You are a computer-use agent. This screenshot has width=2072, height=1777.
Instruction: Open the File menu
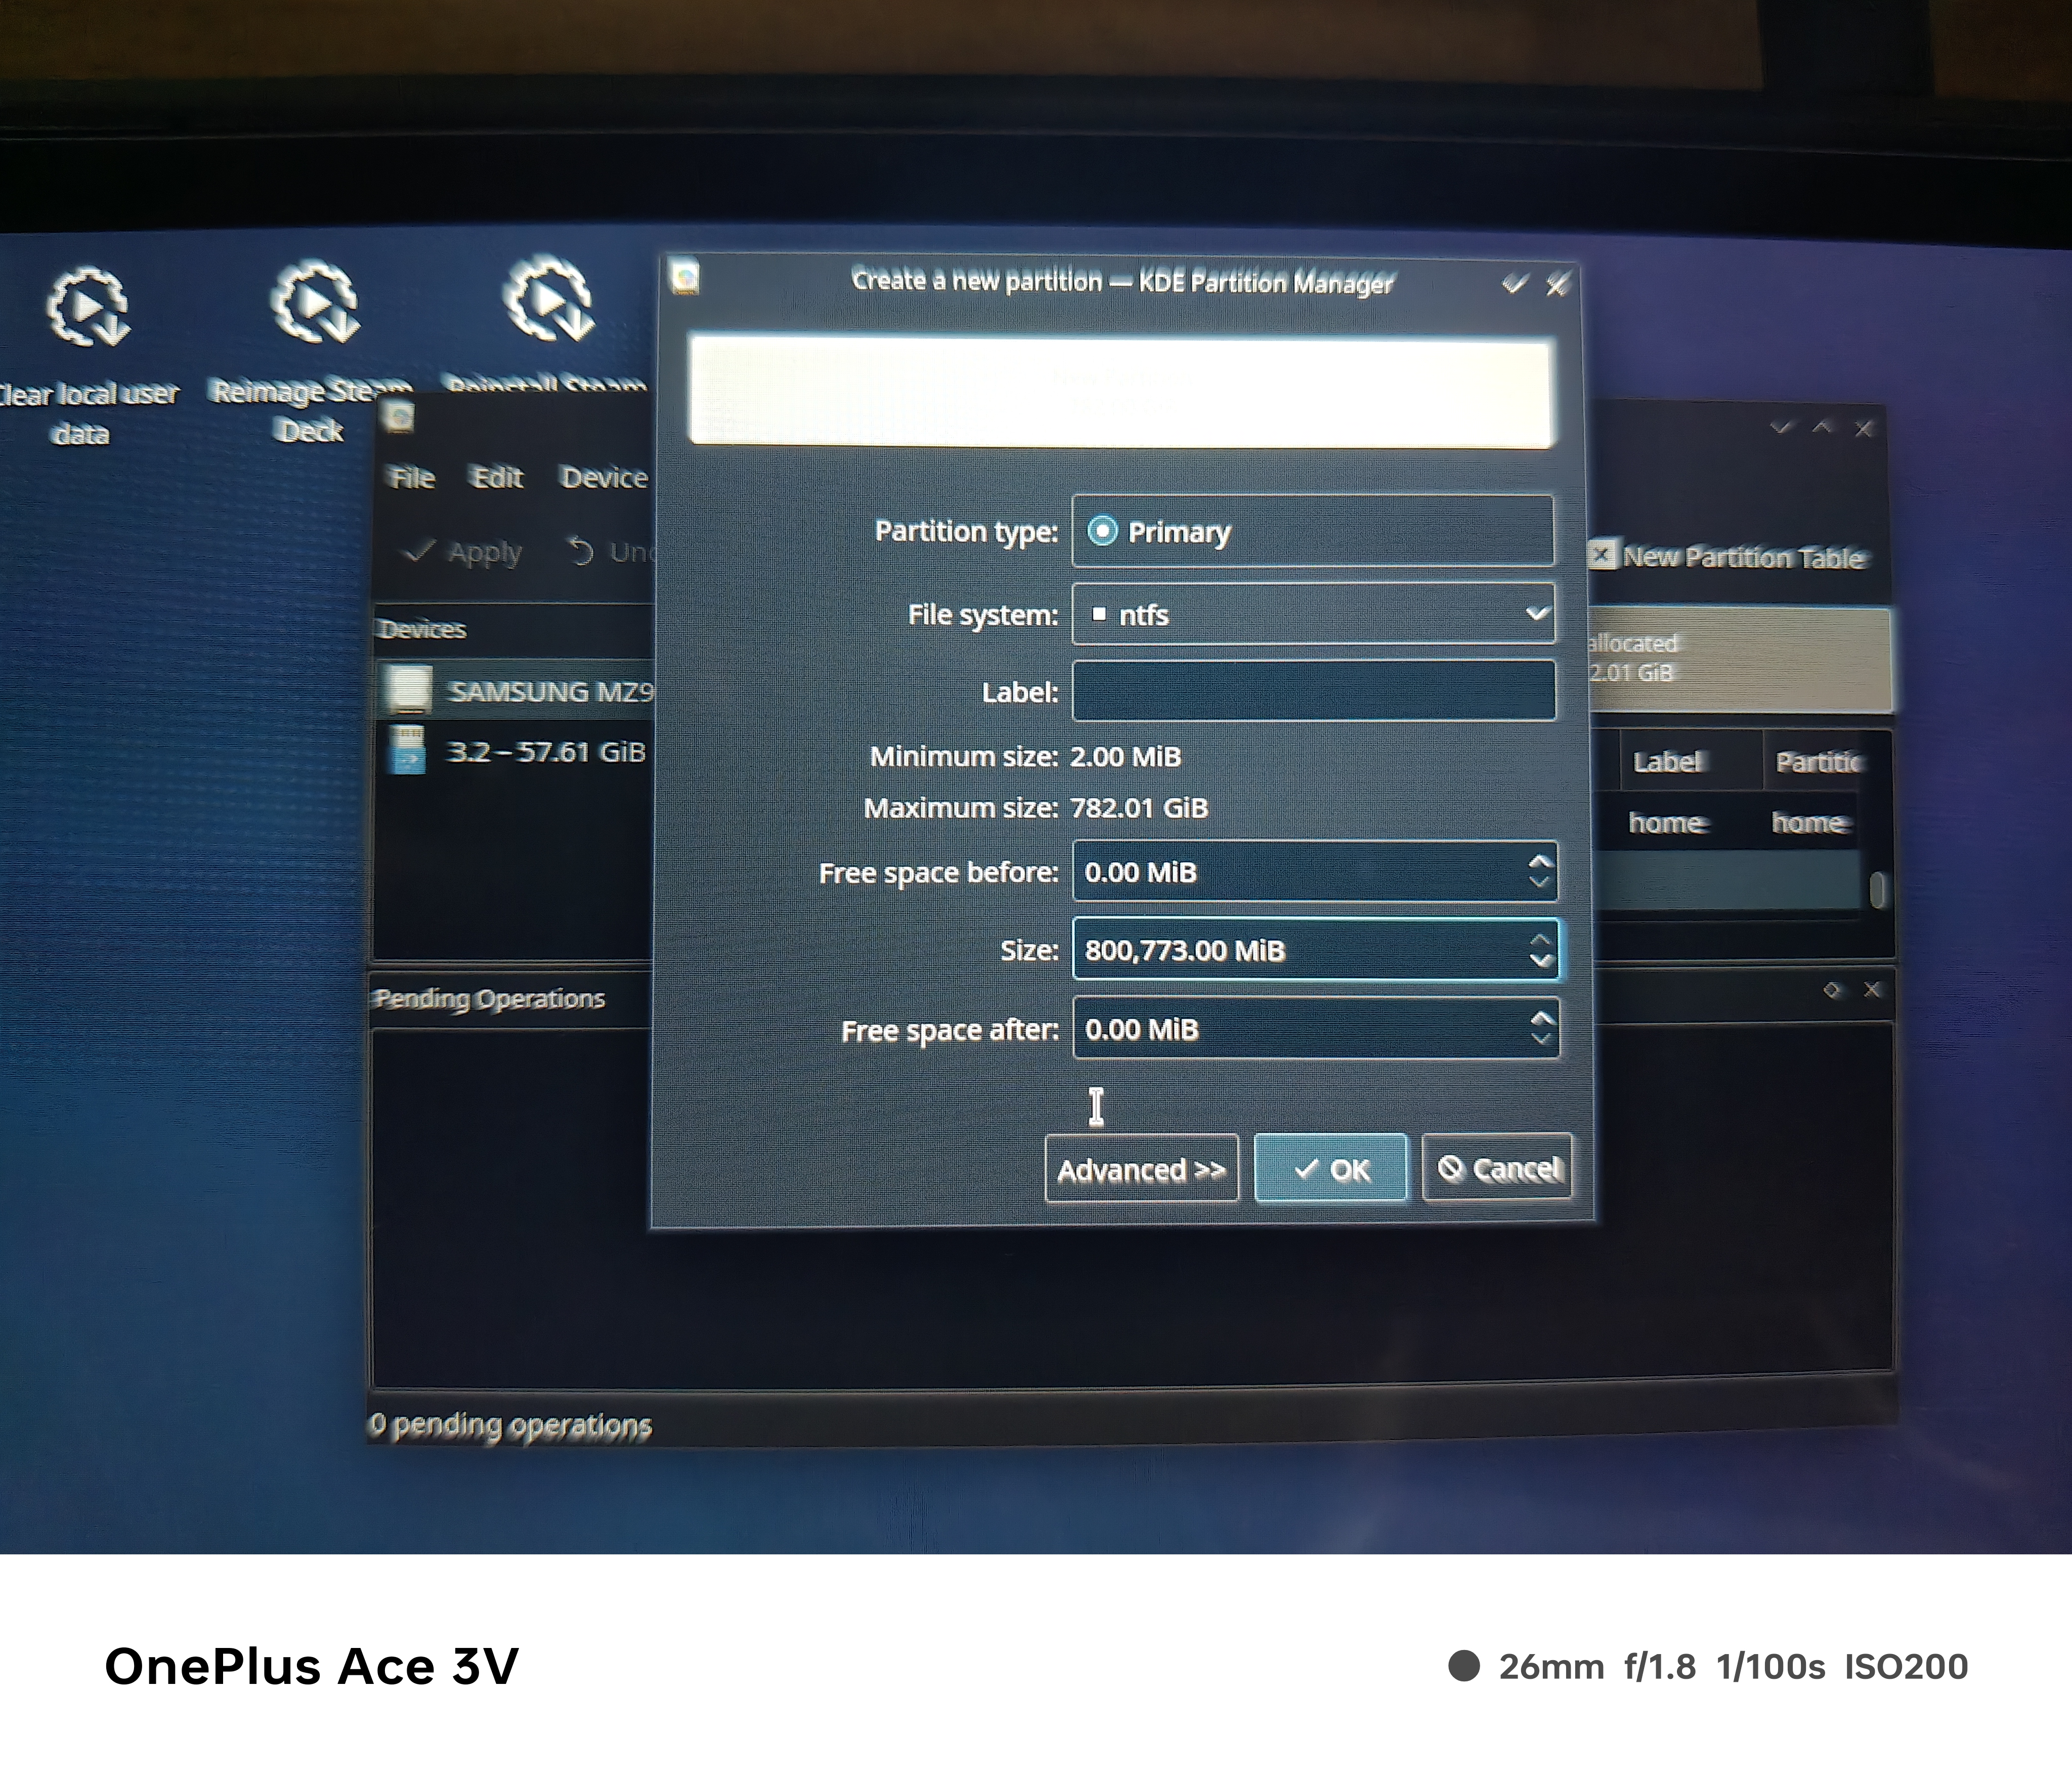tap(411, 478)
